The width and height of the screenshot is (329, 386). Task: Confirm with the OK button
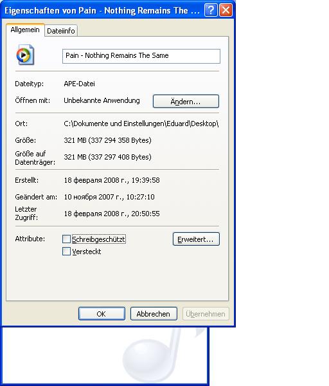pyautogui.click(x=102, y=314)
